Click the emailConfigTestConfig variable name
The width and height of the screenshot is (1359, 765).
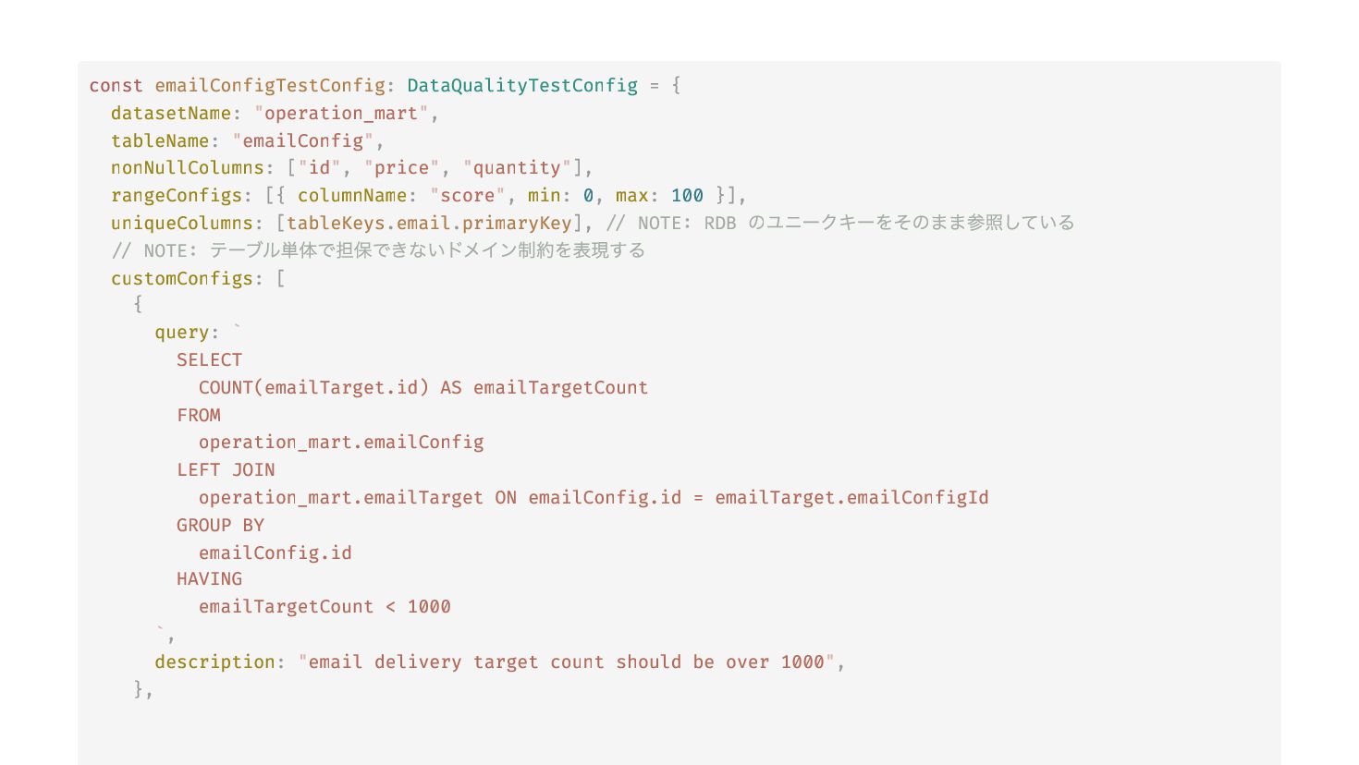(270, 86)
